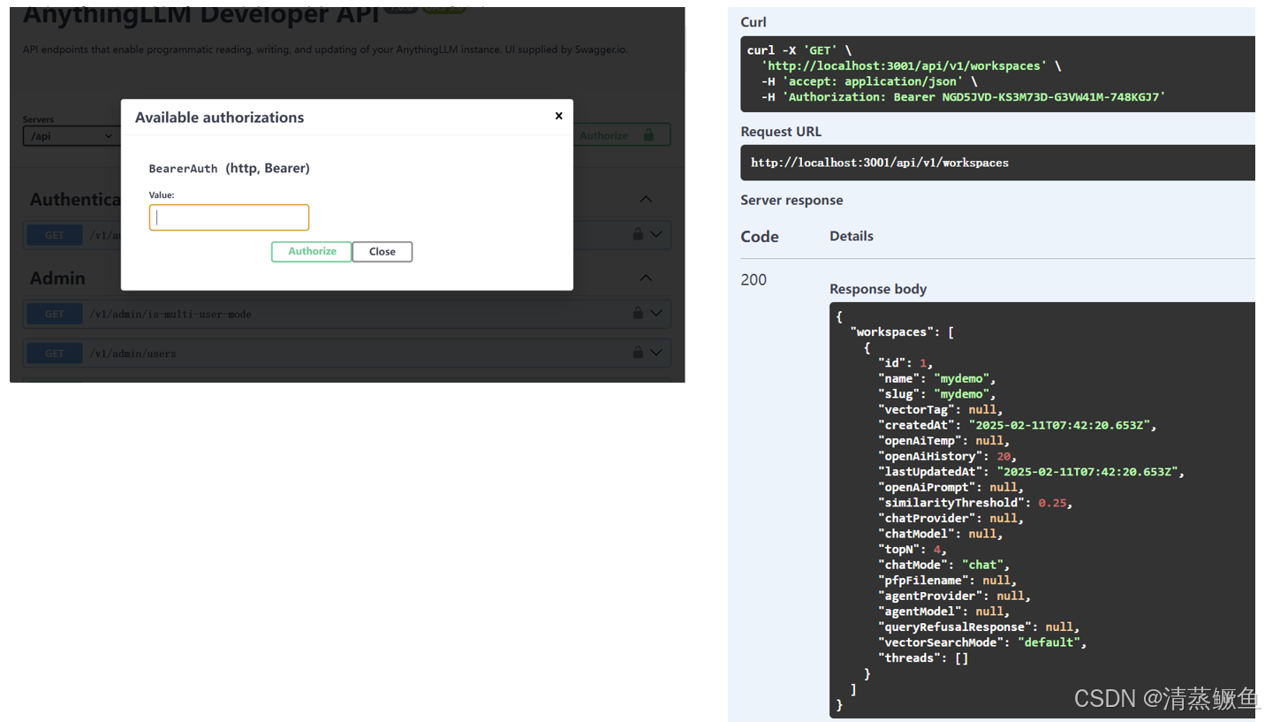The height and width of the screenshot is (722, 1265).
Task: Click the Response body label
Action: [878, 289]
